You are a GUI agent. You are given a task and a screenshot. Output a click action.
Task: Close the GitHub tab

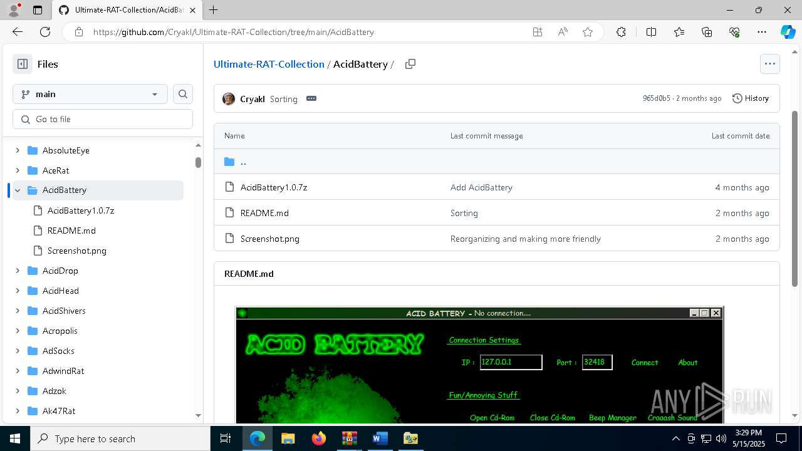[194, 10]
